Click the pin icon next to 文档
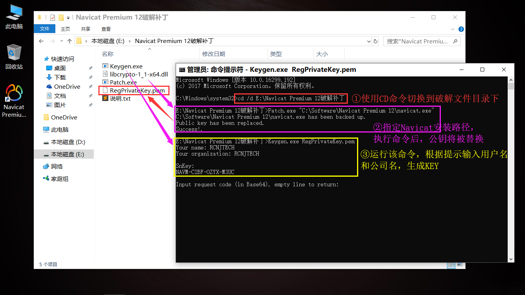The height and width of the screenshot is (295, 525). (90, 96)
